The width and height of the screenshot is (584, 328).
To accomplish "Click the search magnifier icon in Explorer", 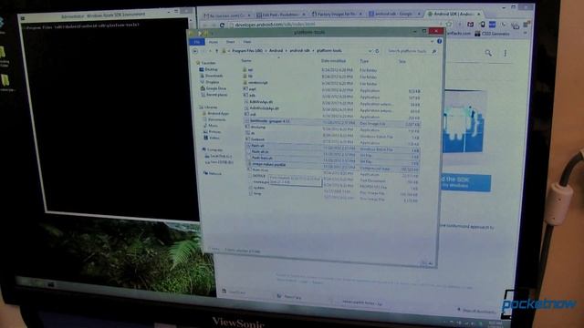I will point(434,51).
